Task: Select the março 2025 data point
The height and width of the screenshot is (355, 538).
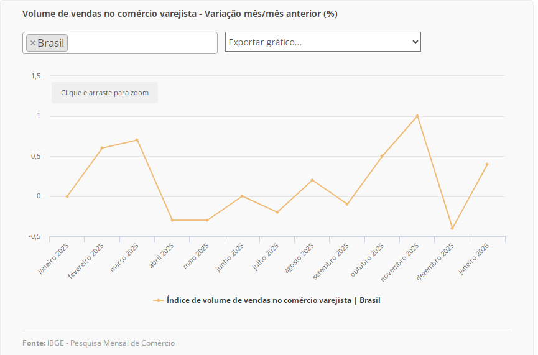Action: pos(137,140)
